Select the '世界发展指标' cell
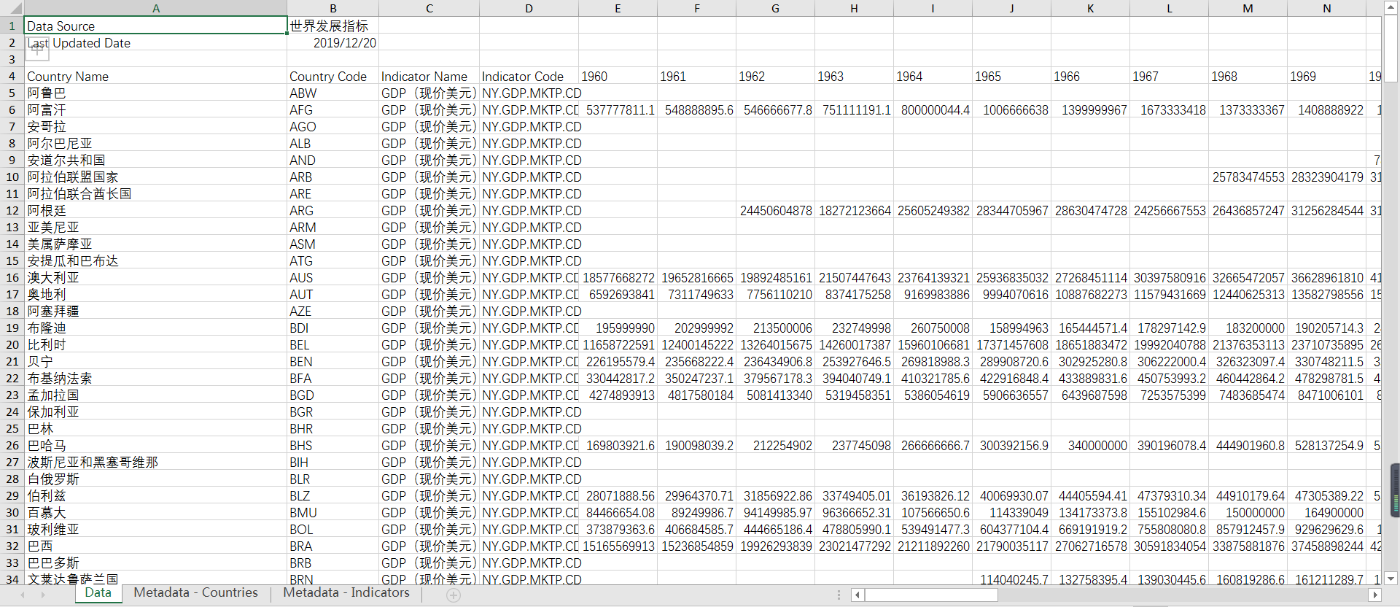 tap(333, 26)
